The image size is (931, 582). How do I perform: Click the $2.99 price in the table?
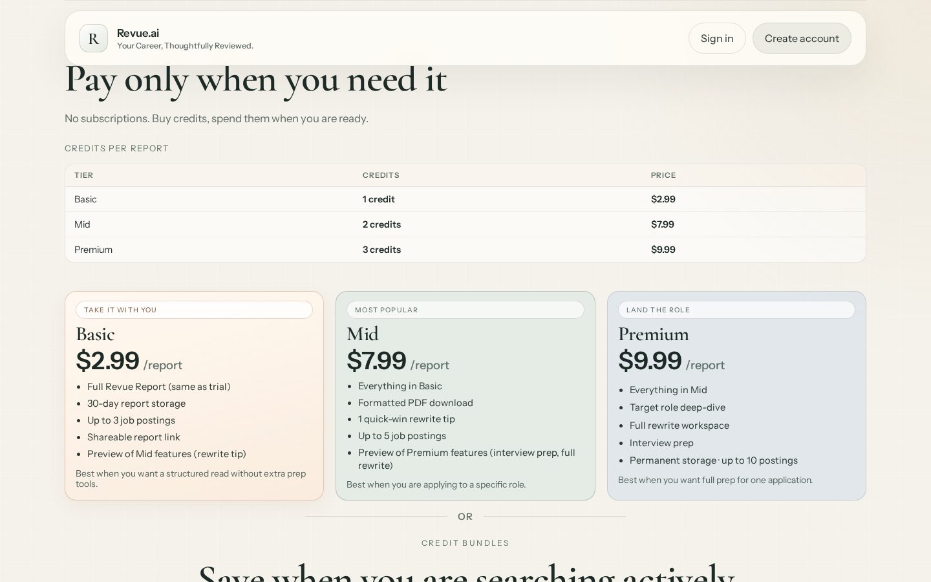[663, 199]
